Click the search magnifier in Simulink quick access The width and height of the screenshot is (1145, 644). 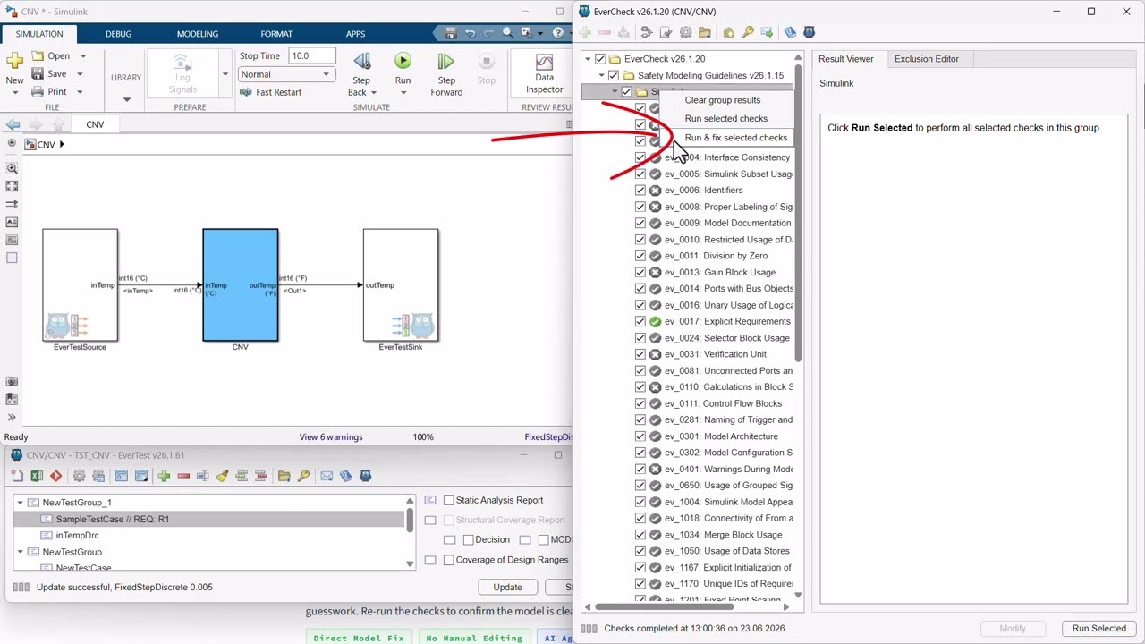point(507,33)
